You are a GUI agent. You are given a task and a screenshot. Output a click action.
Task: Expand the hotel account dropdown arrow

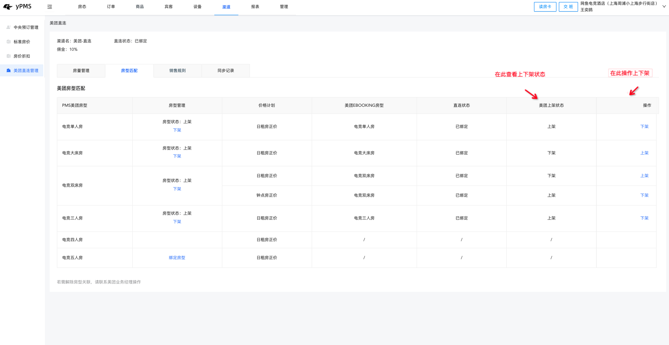[664, 6]
